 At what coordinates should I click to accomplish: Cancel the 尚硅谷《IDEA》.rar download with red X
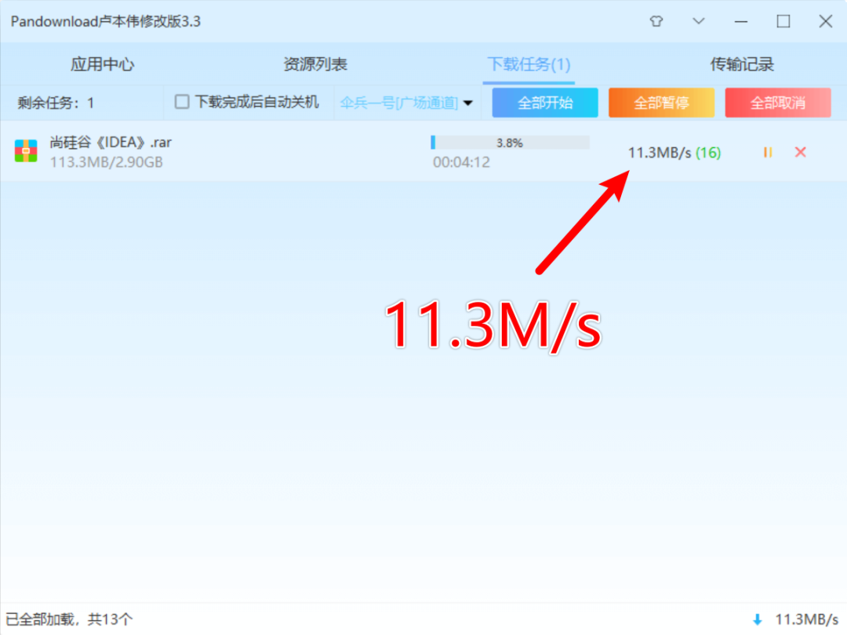click(800, 152)
